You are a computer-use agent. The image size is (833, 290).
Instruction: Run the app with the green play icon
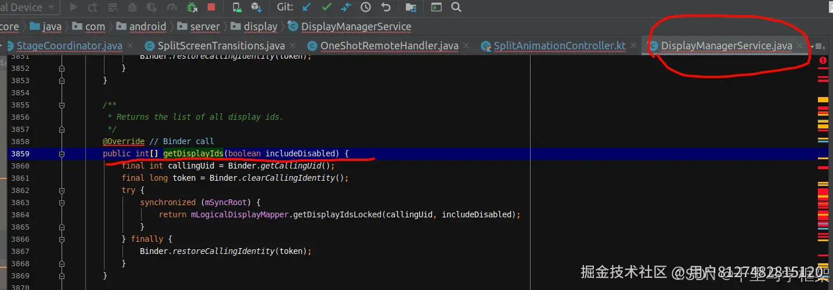(x=73, y=7)
